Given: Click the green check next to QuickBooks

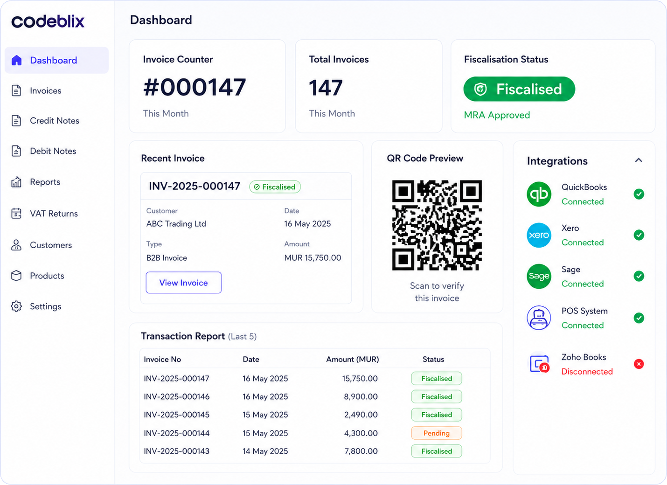Looking at the screenshot, I should (639, 194).
